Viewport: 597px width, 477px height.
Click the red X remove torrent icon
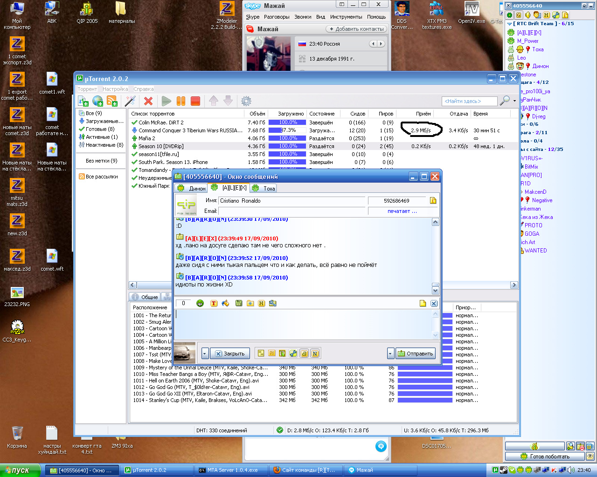coord(148,101)
